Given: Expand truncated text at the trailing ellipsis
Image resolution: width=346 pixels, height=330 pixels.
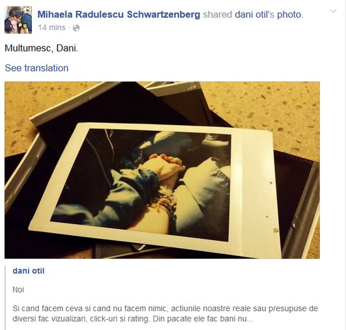Looking at the screenshot, I should [x=250, y=319].
